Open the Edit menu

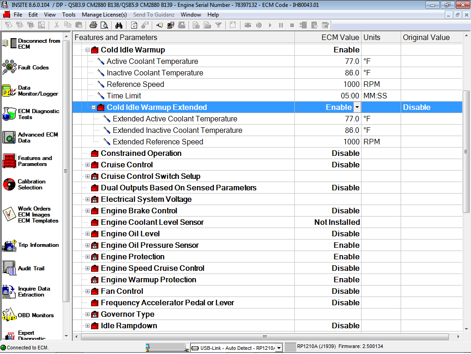click(33, 15)
